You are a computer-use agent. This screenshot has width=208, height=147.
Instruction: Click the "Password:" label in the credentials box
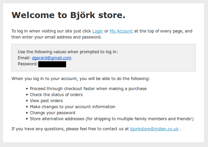[28, 64]
